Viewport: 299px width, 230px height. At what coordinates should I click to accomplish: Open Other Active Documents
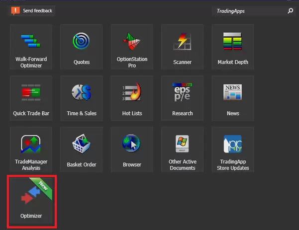(x=182, y=150)
